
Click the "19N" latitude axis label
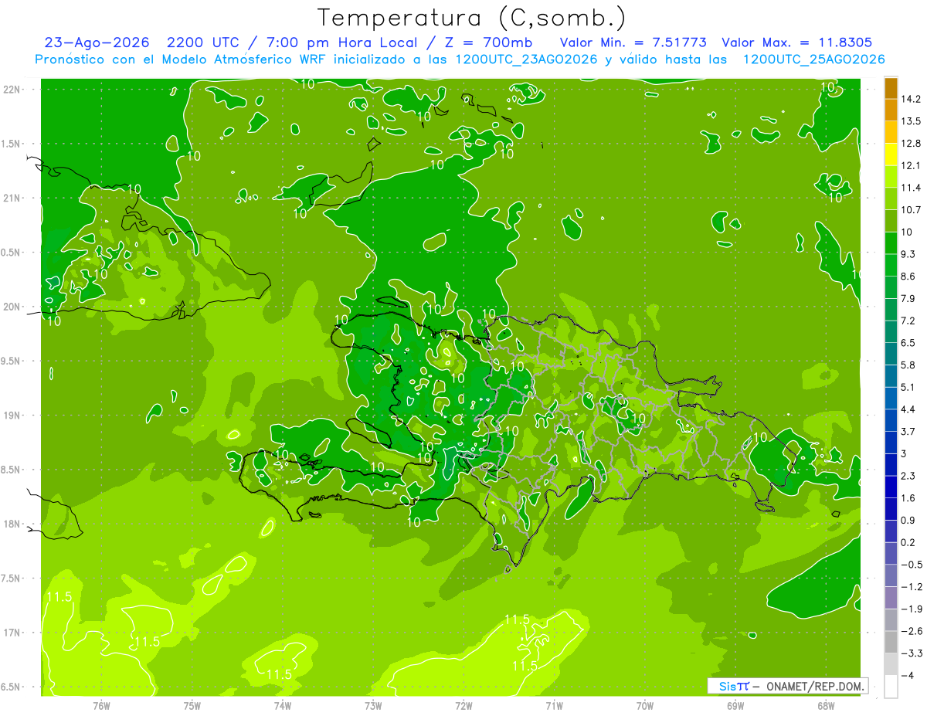click(12, 416)
